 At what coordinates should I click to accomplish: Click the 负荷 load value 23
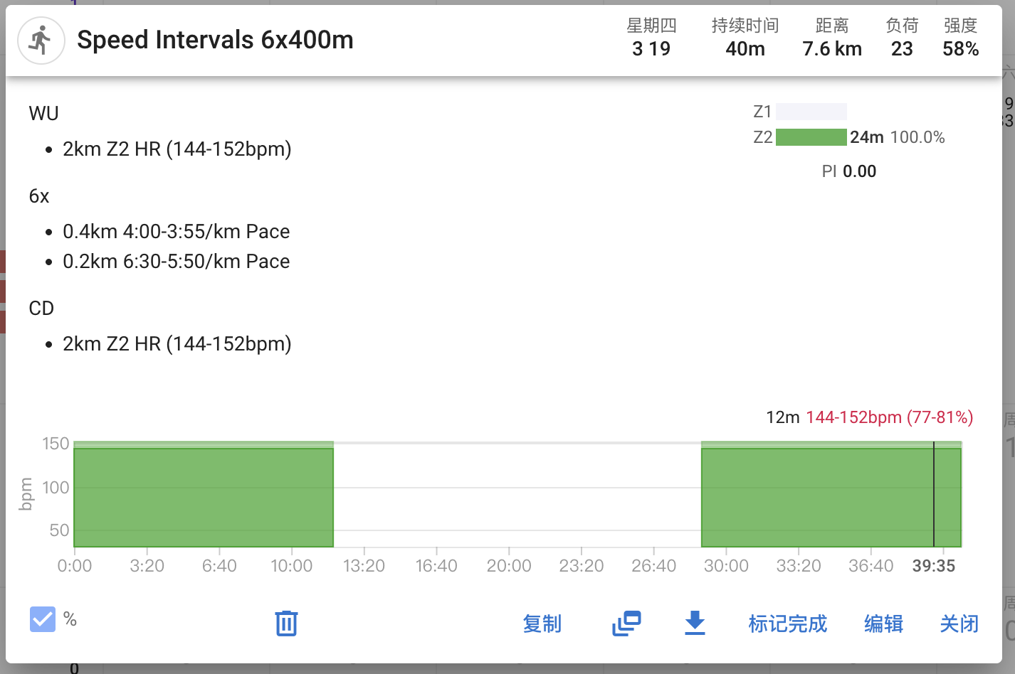pyautogui.click(x=902, y=49)
